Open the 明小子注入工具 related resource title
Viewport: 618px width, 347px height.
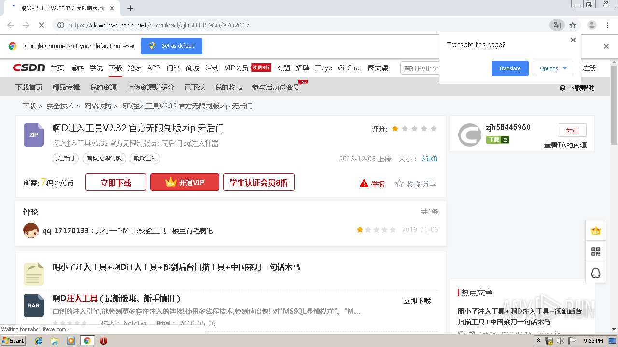176,267
